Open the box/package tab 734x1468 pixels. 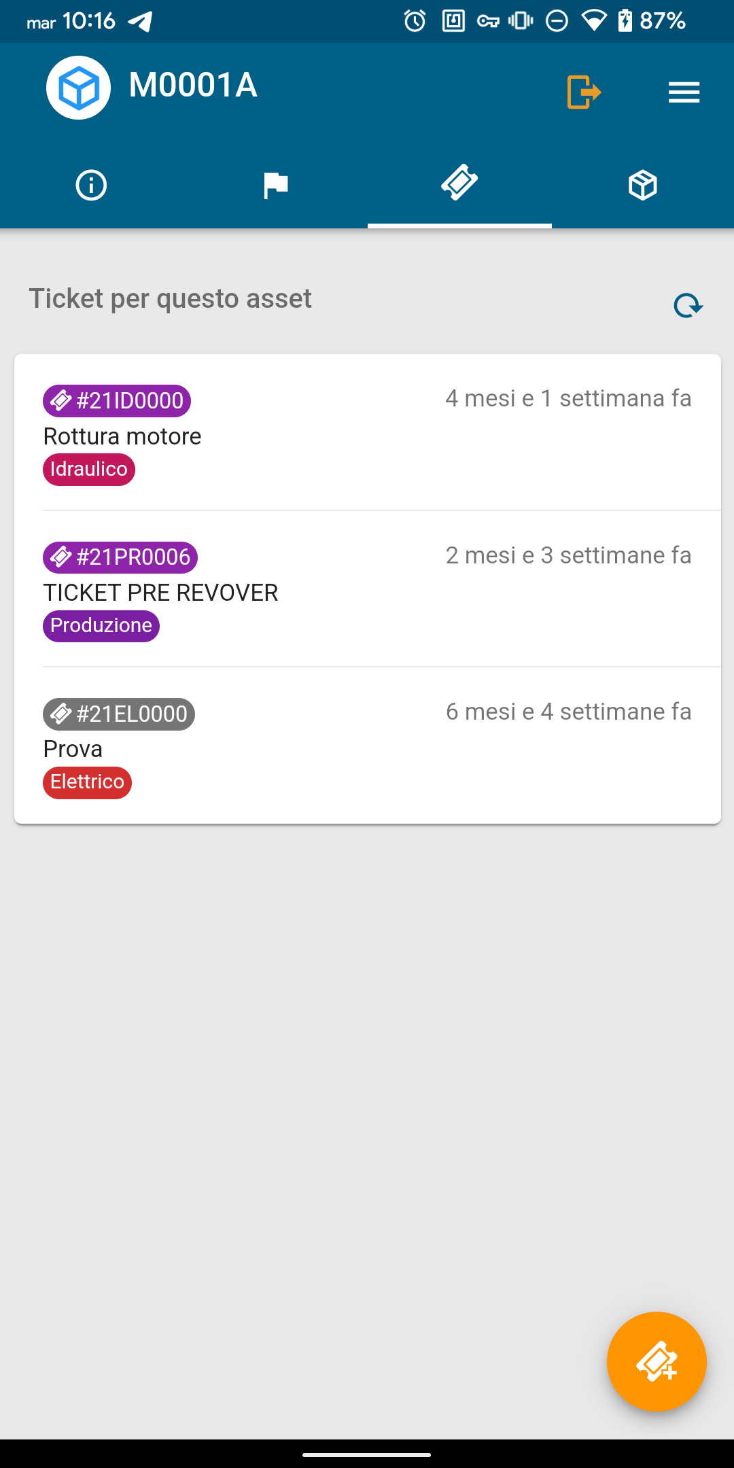tap(642, 186)
